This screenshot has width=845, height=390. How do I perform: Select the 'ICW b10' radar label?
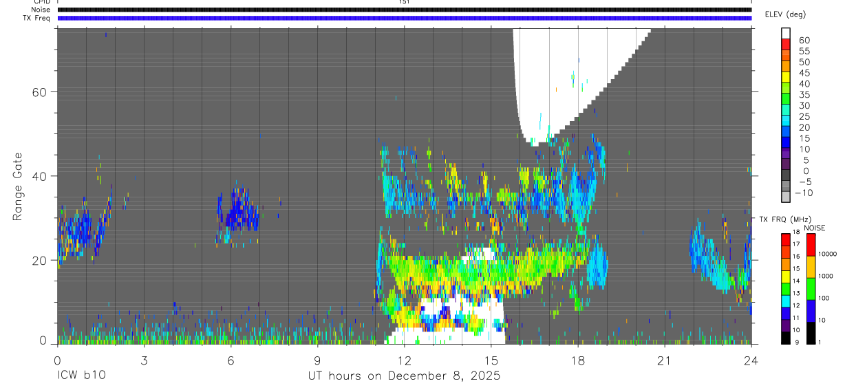pyautogui.click(x=82, y=376)
